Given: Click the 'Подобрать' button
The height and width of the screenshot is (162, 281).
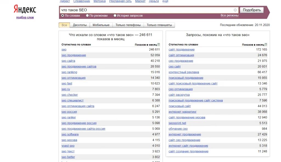Looking at the screenshot, I should pos(252,10).
